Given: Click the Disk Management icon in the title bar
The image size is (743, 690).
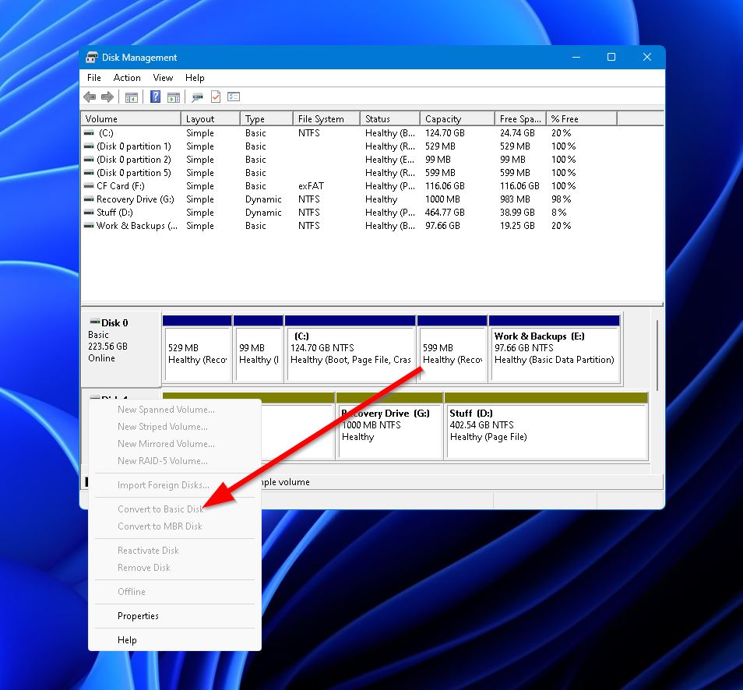Looking at the screenshot, I should [91, 57].
